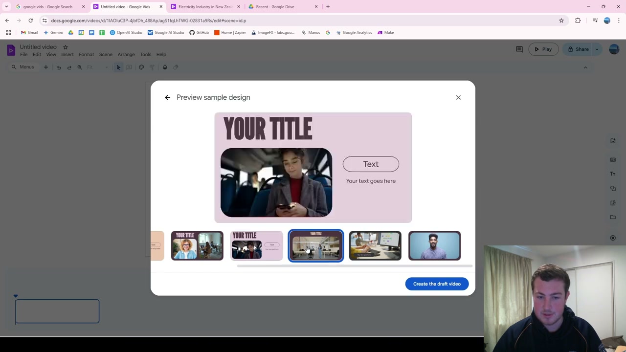This screenshot has width=626, height=352.
Task: Open the Gmail bookmark
Action: point(29,33)
